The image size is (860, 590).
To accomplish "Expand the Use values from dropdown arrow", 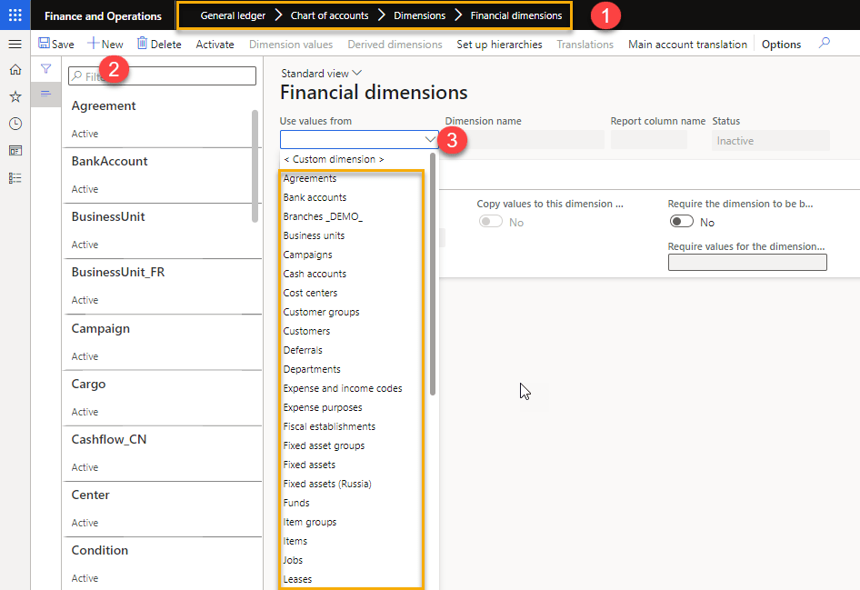I will (430, 140).
